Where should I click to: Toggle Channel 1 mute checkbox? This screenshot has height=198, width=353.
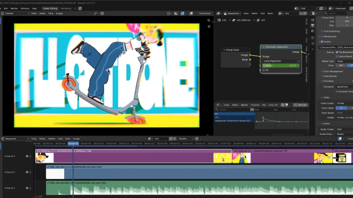27,188
